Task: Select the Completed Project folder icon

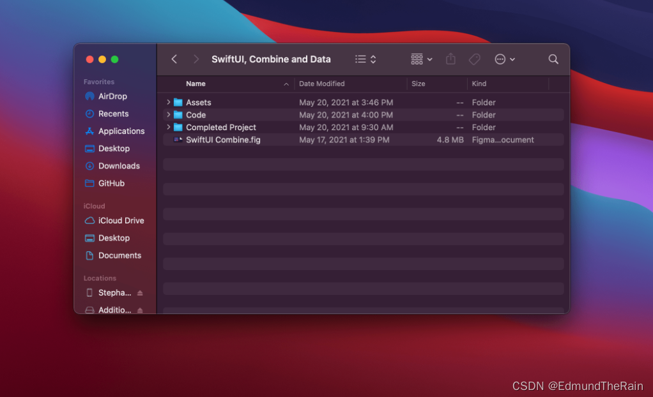Action: click(178, 128)
